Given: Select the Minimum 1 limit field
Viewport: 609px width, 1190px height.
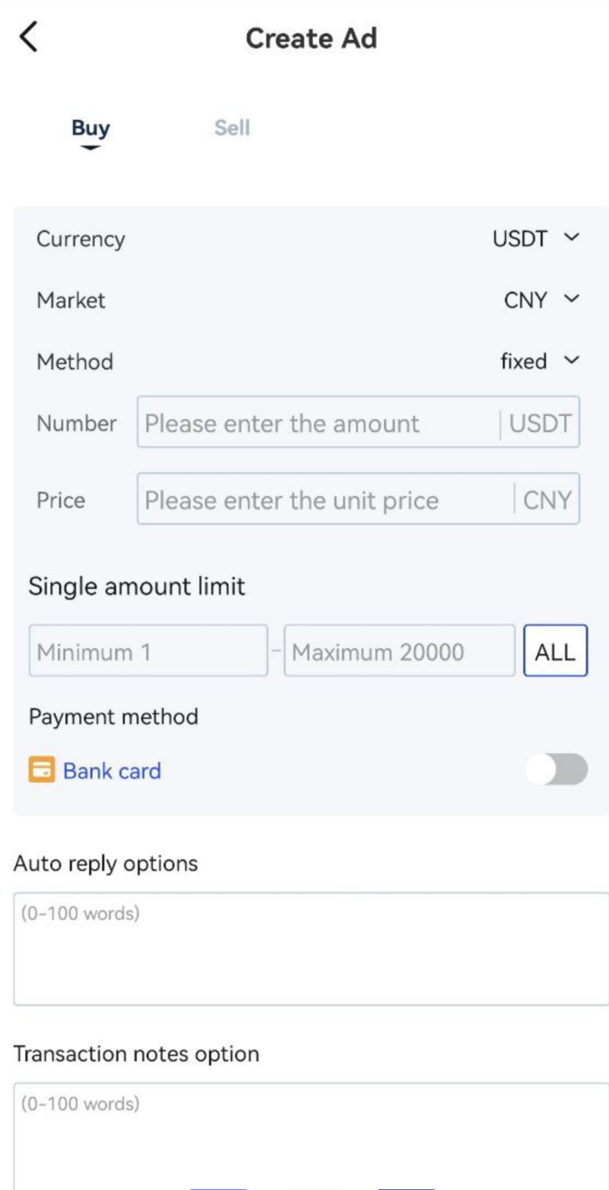Looking at the screenshot, I should (147, 653).
